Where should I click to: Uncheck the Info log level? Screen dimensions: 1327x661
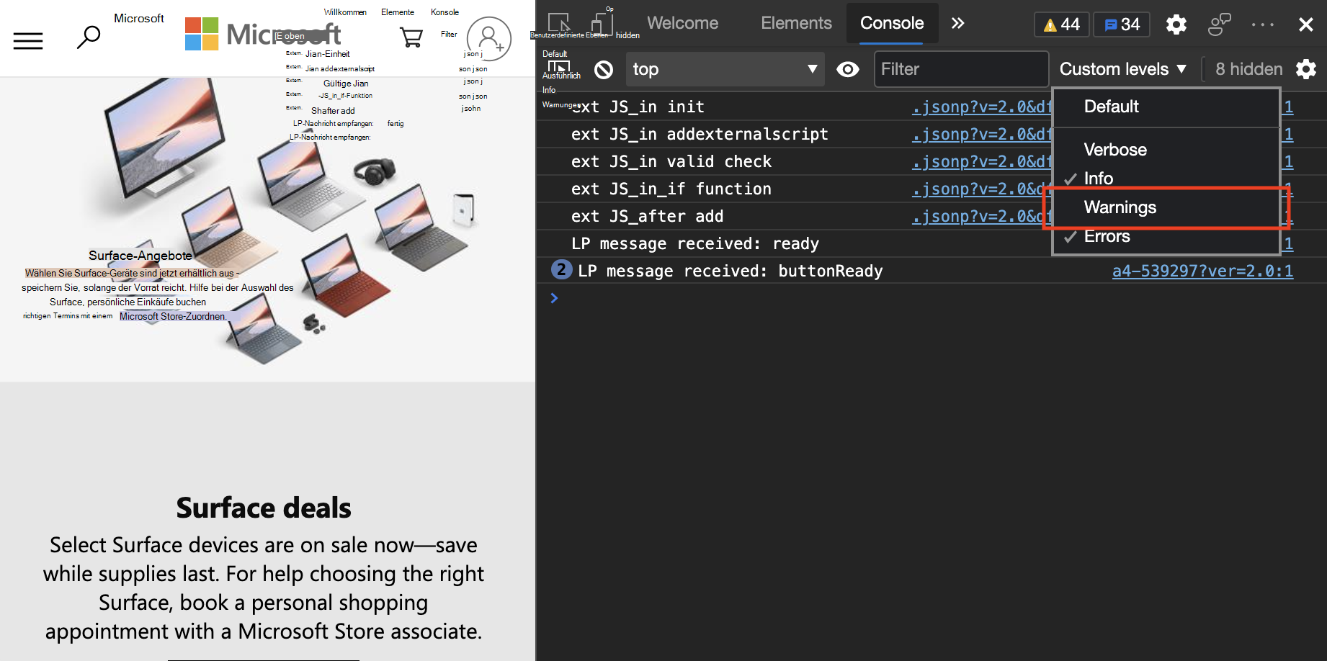click(1098, 179)
